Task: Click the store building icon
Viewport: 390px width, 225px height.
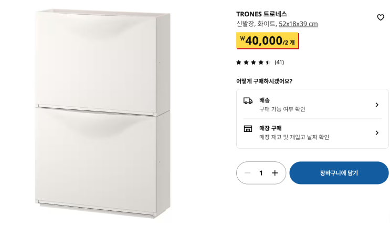Action: click(x=248, y=129)
